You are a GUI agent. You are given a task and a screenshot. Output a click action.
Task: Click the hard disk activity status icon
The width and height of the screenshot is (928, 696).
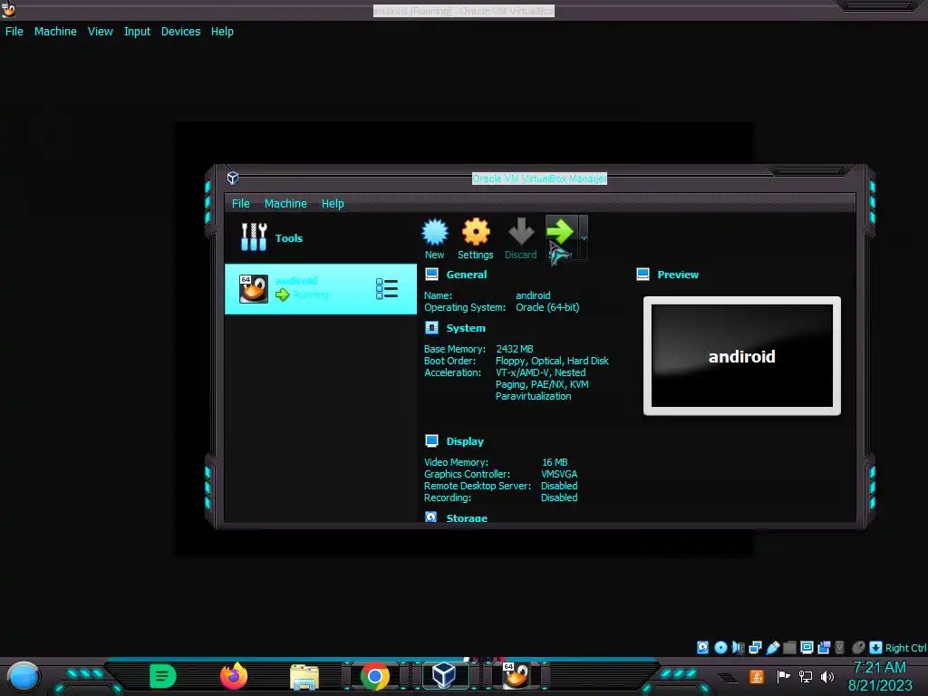[x=702, y=647]
